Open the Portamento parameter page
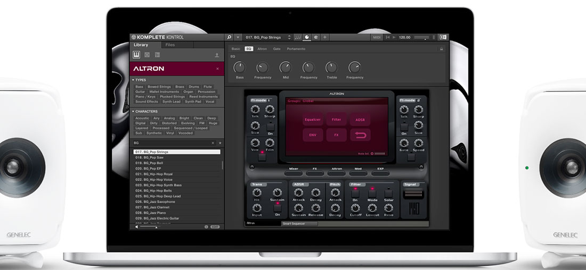Image resolution: width=586 pixels, height=270 pixels. pos(296,49)
